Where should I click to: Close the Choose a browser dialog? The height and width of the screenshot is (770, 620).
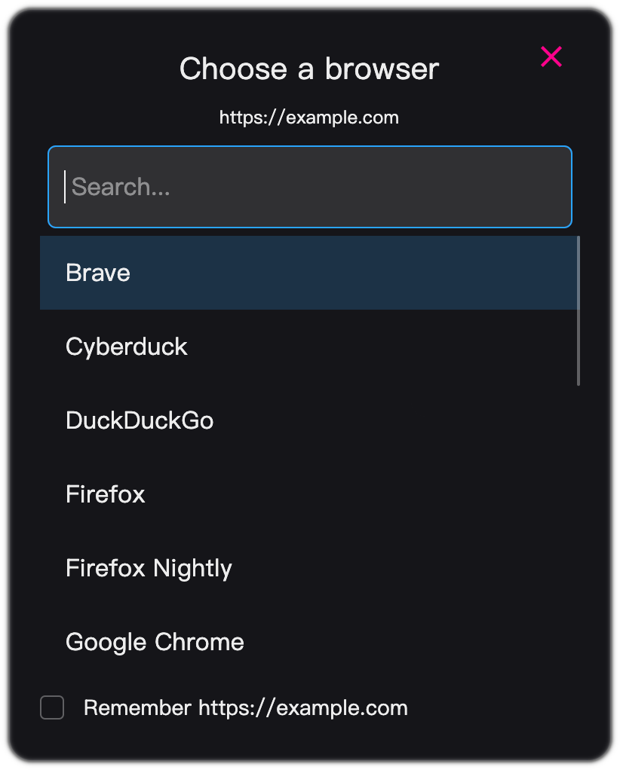551,57
